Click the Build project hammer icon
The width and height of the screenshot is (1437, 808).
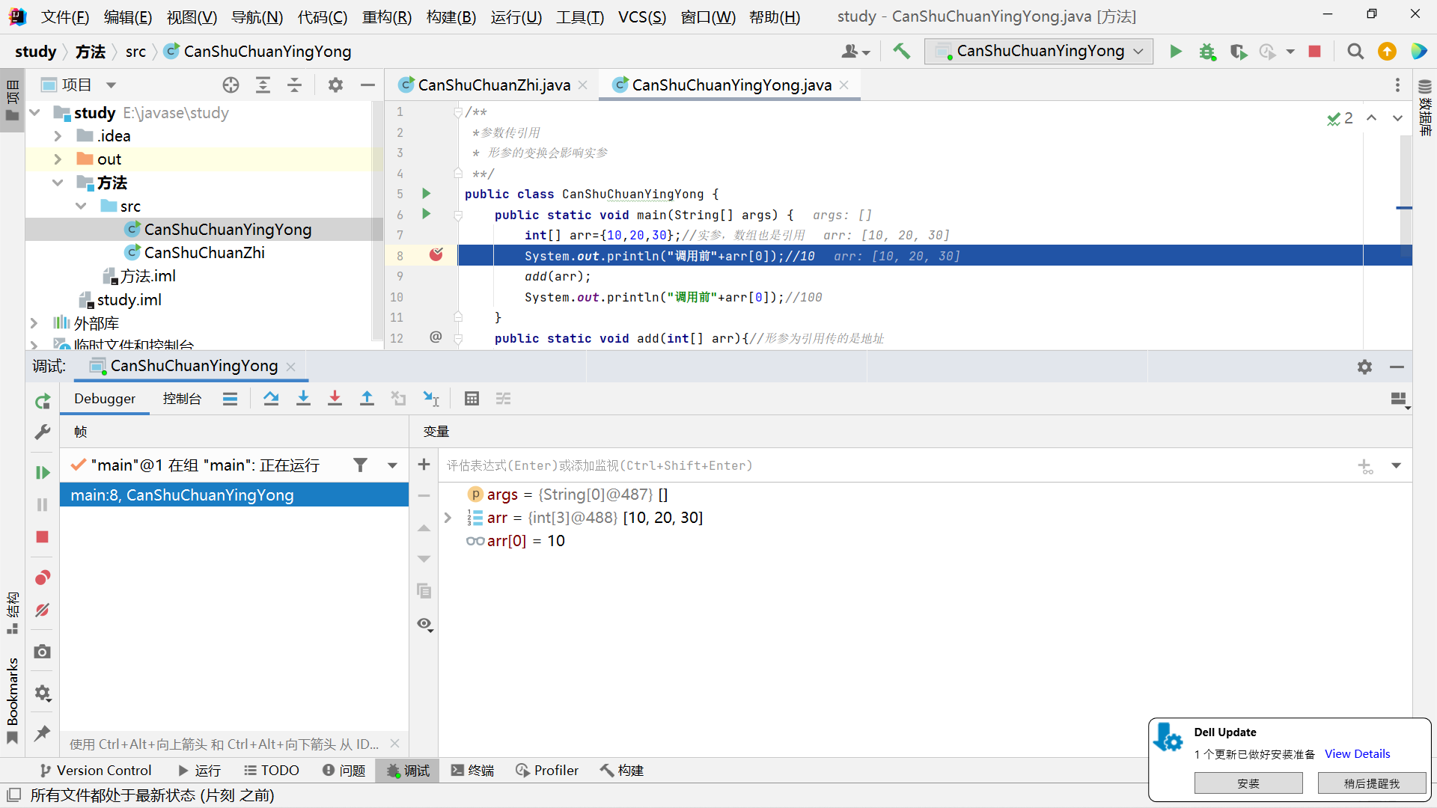click(901, 51)
